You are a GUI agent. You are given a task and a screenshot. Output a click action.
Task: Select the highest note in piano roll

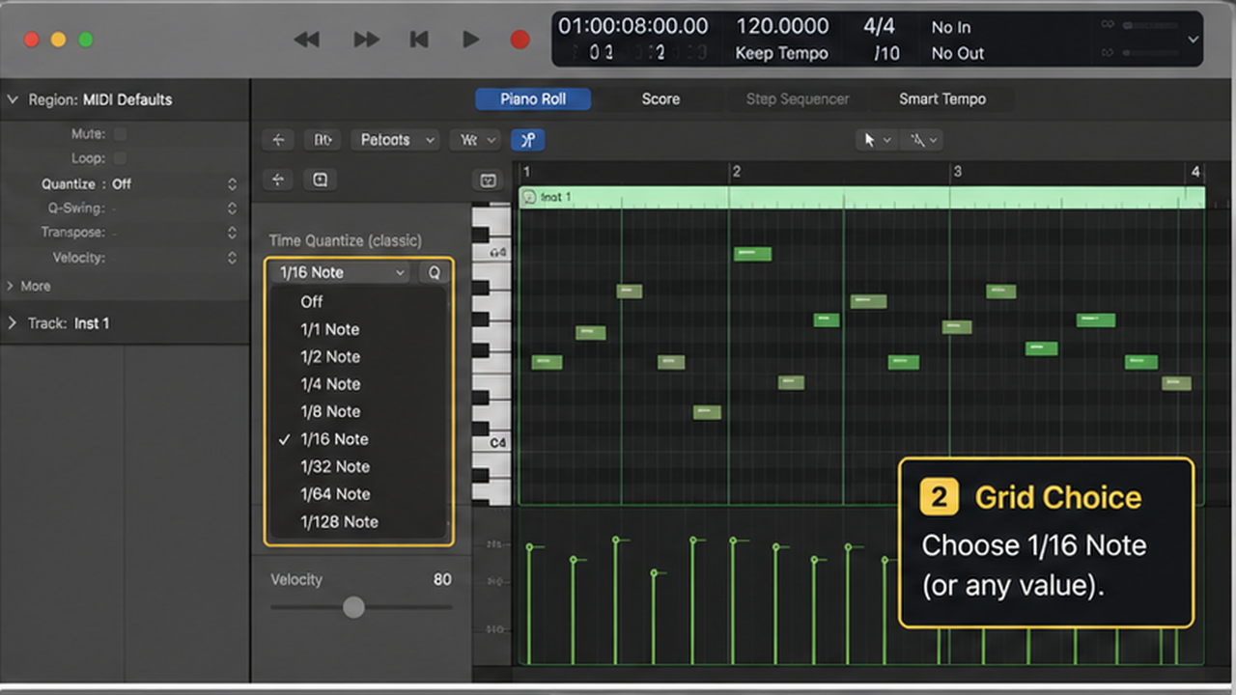pos(752,254)
